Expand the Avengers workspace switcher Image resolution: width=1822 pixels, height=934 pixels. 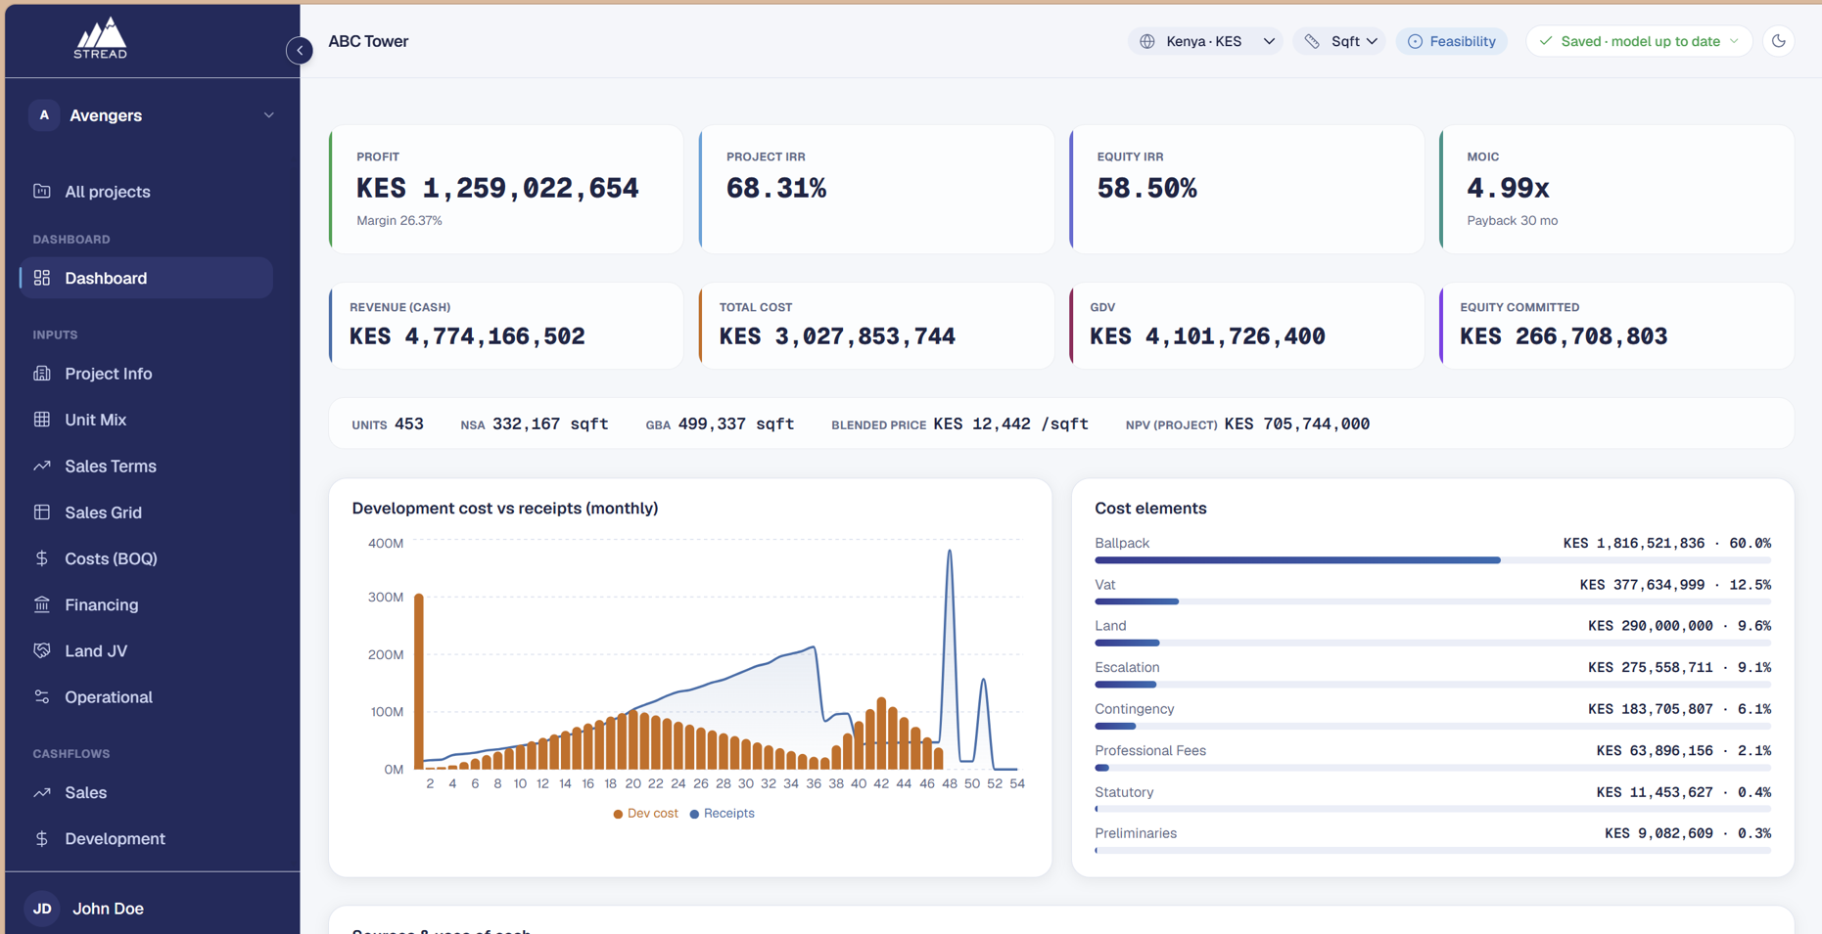pyautogui.click(x=153, y=115)
